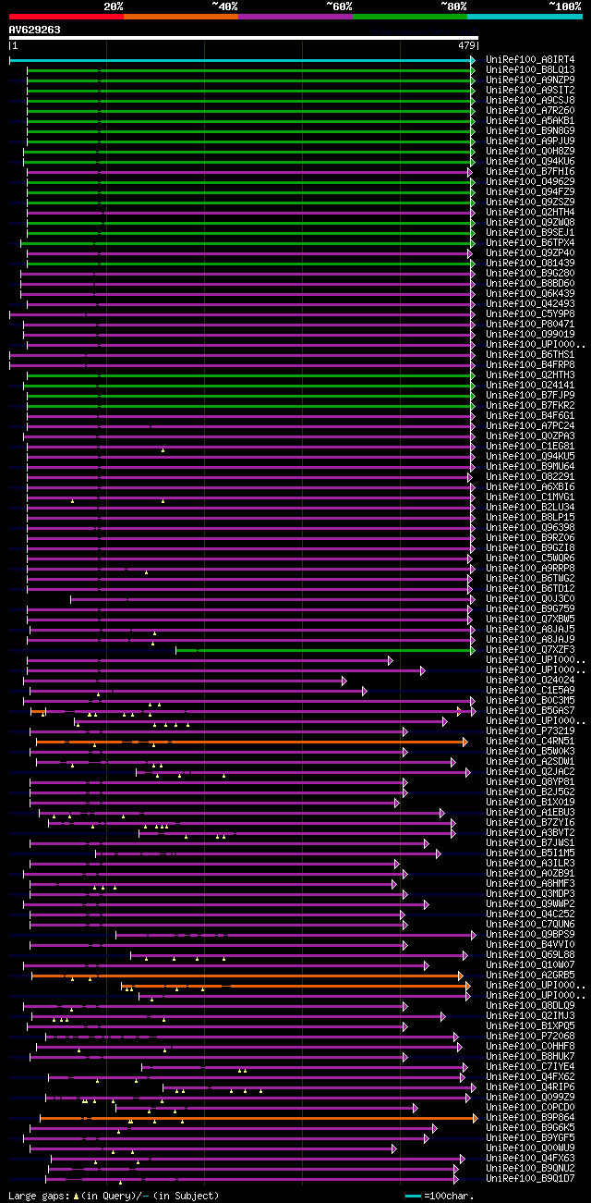591x1203 pixels.
Task: Open hit UniRef100_Q0J3C0
Action: [x=530, y=598]
